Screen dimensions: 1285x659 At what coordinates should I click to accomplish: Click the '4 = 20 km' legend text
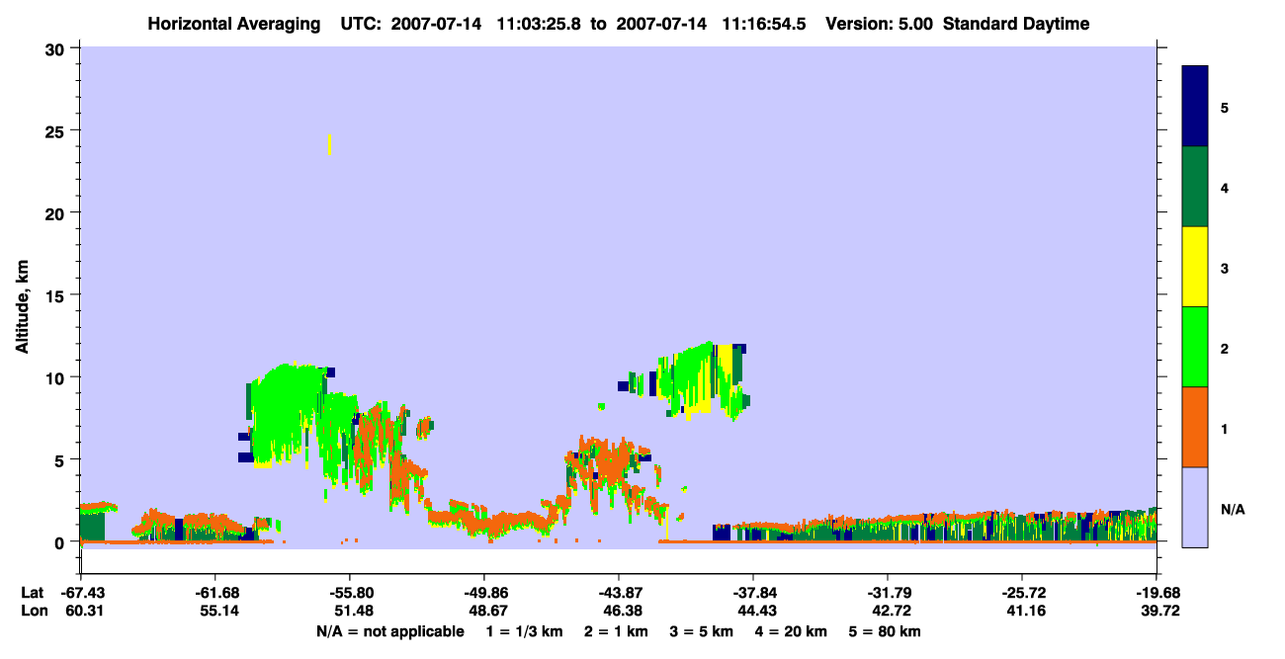pyautogui.click(x=792, y=631)
